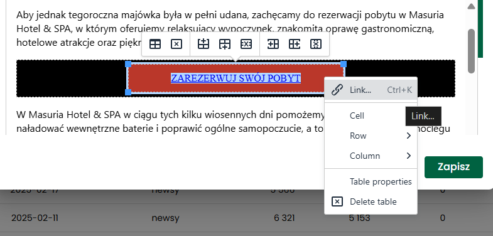Open table properties from the floating toolbar
The image size is (493, 236).
[154, 45]
